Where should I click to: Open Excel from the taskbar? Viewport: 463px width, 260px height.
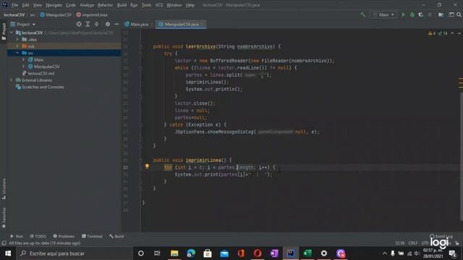pos(307,253)
